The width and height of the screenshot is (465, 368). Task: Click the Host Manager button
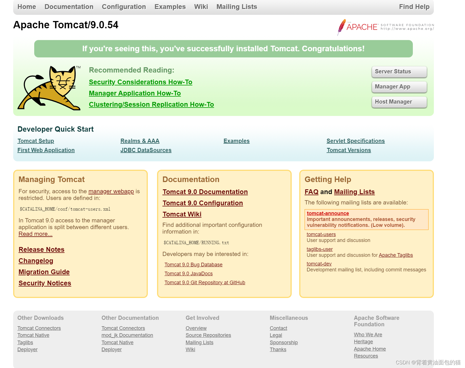(x=399, y=102)
